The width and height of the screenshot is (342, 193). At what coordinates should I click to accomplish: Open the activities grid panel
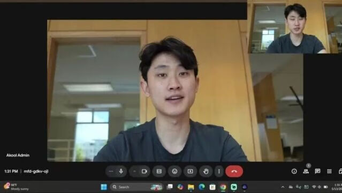coord(329,172)
